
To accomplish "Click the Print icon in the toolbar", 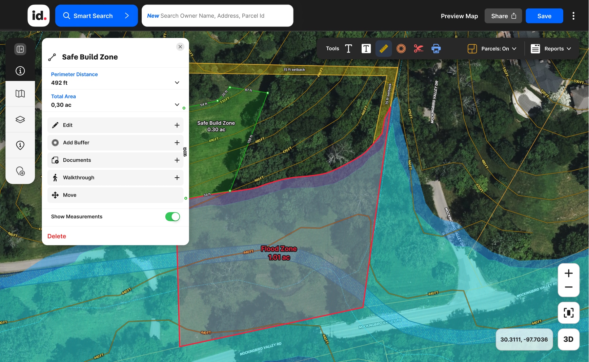I will click(436, 48).
